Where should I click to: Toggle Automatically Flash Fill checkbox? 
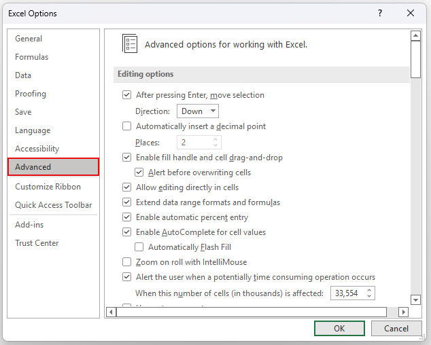pyautogui.click(x=139, y=247)
